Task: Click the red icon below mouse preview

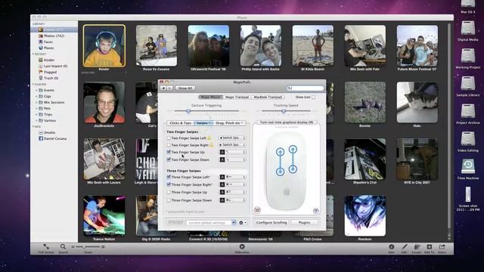Action: pyautogui.click(x=257, y=210)
